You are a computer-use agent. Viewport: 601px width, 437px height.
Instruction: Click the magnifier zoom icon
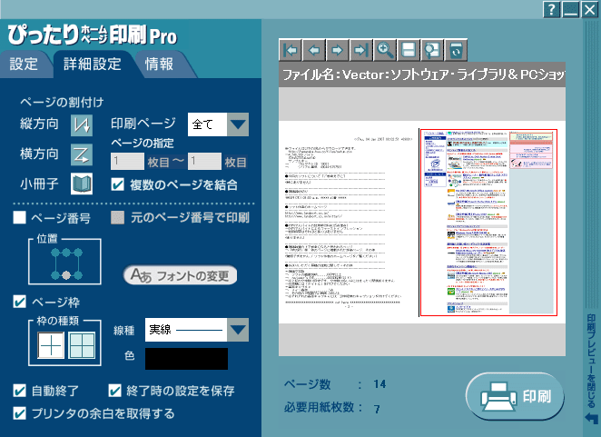[385, 50]
